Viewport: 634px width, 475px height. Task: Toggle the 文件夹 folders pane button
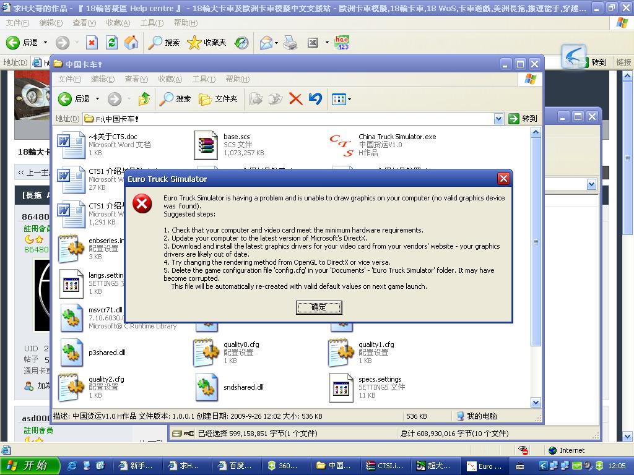coord(218,98)
